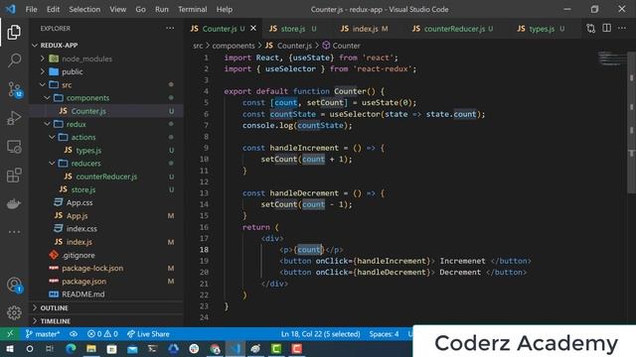Viewport: 636px width, 357px height.
Task: Open the Search view in activity bar
Action: point(14,60)
